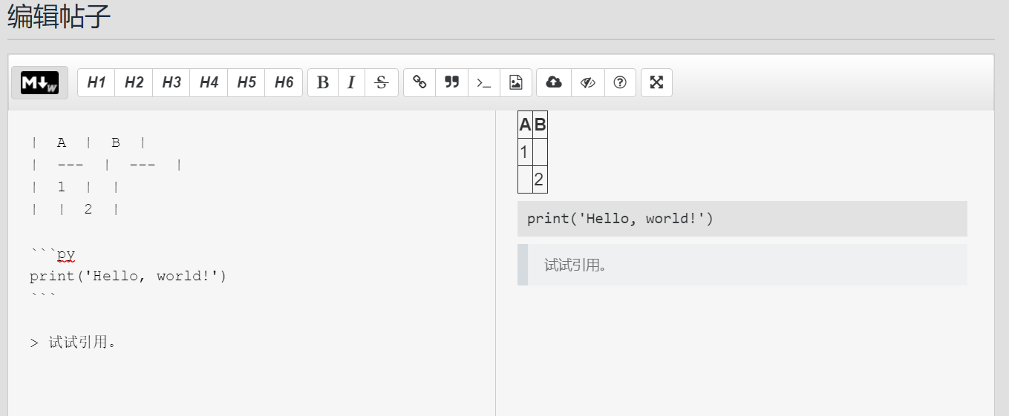Click the '```py' code fence line
This screenshot has width=1009, height=416.
click(x=53, y=254)
